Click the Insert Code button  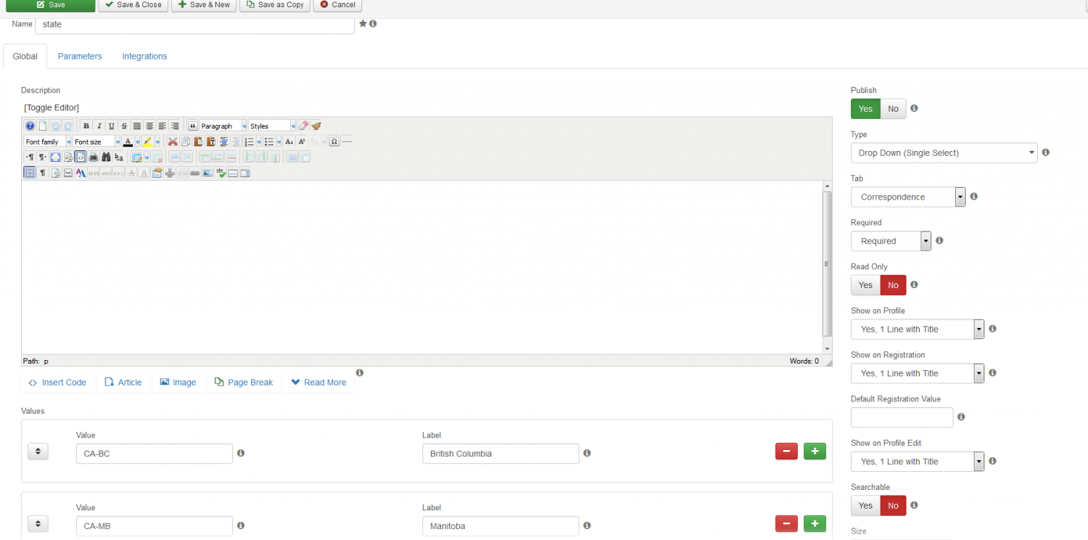coord(57,382)
